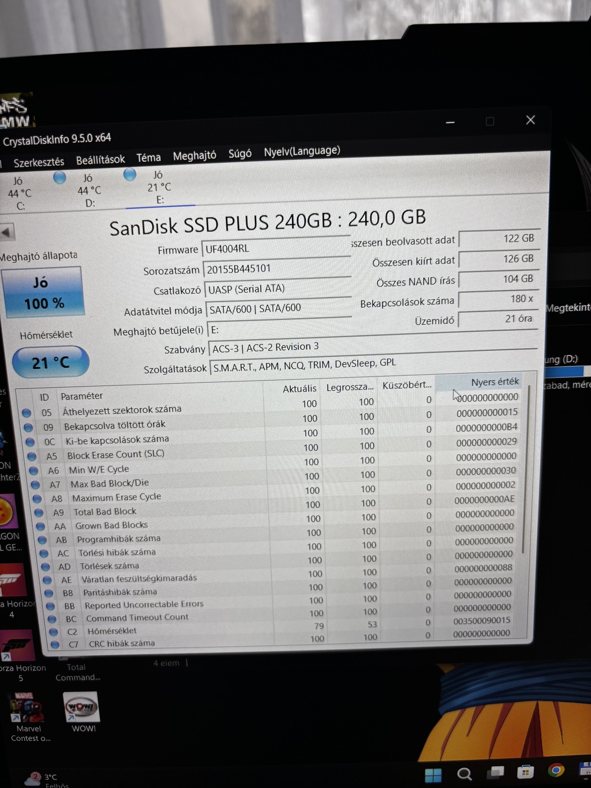The width and height of the screenshot is (591, 788).
Task: Open the Téma menu
Action: click(148, 157)
